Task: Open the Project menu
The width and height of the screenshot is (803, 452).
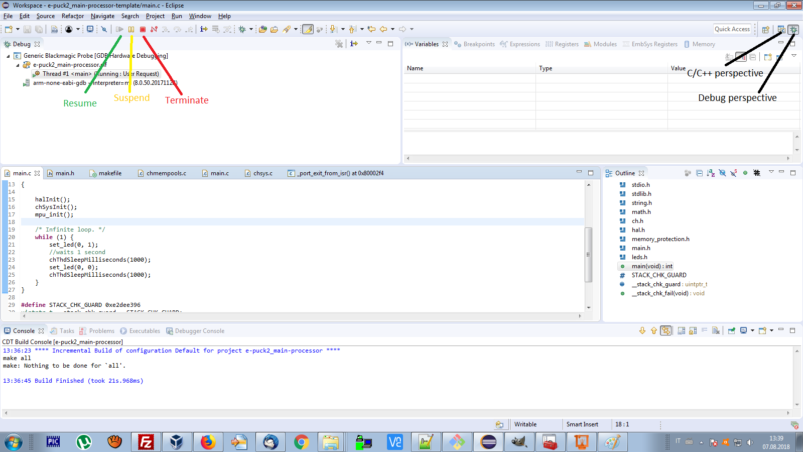Action: (x=155, y=16)
